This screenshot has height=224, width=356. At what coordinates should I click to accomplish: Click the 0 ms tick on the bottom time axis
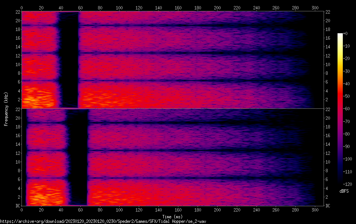point(21,210)
